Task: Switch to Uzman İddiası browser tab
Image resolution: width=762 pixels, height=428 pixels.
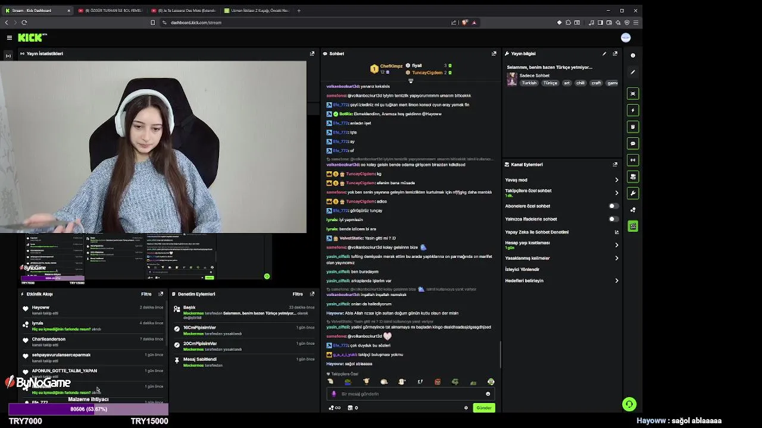Action: click(256, 10)
